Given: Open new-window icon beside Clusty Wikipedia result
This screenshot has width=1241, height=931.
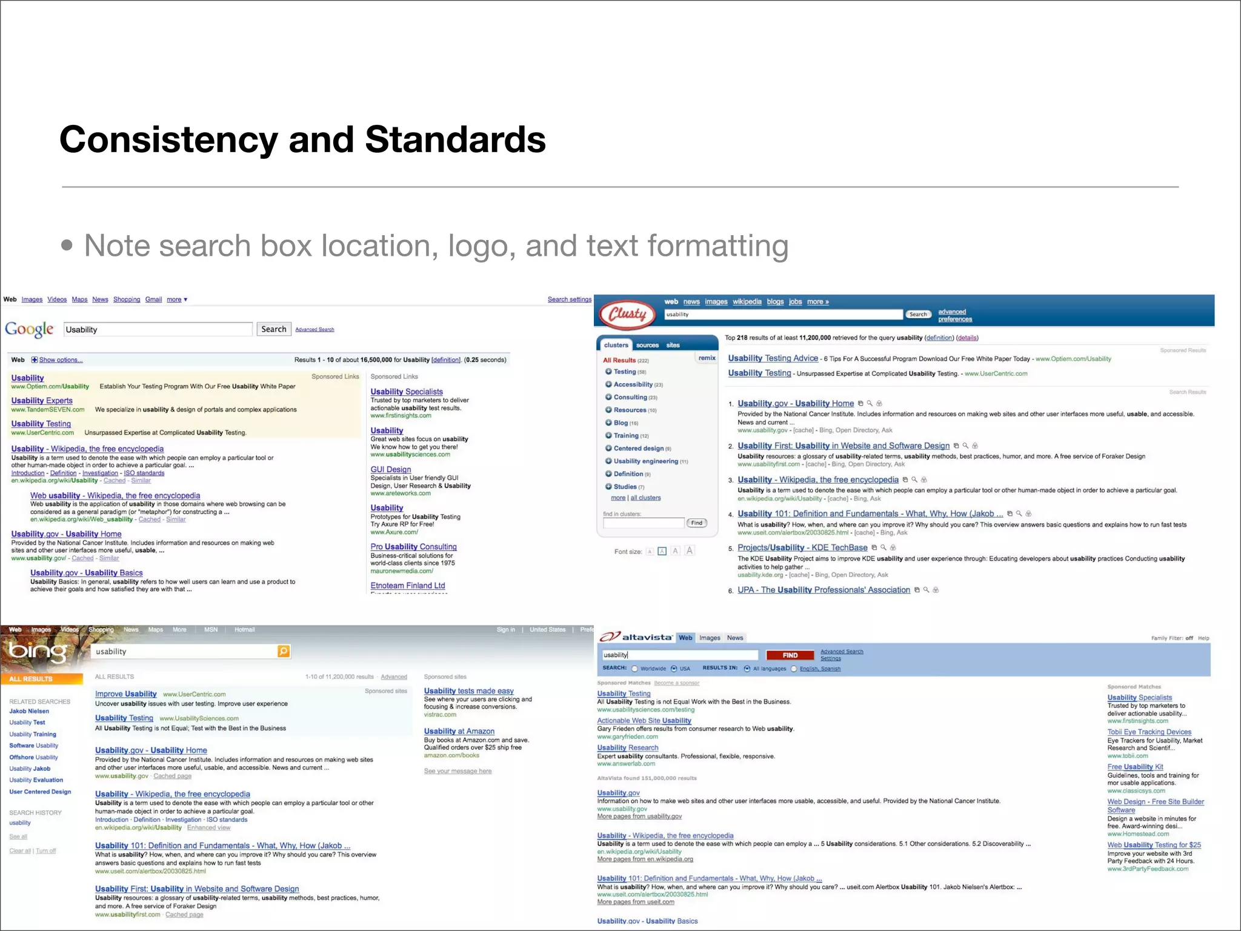Looking at the screenshot, I should 905,480.
